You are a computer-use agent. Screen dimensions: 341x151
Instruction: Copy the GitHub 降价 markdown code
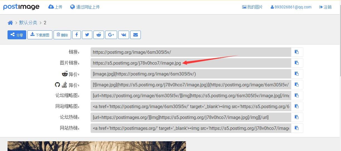pyautogui.click(x=297, y=85)
